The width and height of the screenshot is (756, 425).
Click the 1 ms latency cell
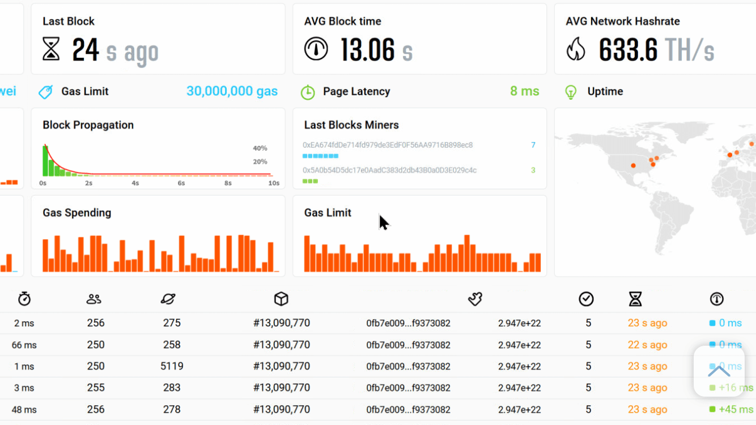(24, 366)
